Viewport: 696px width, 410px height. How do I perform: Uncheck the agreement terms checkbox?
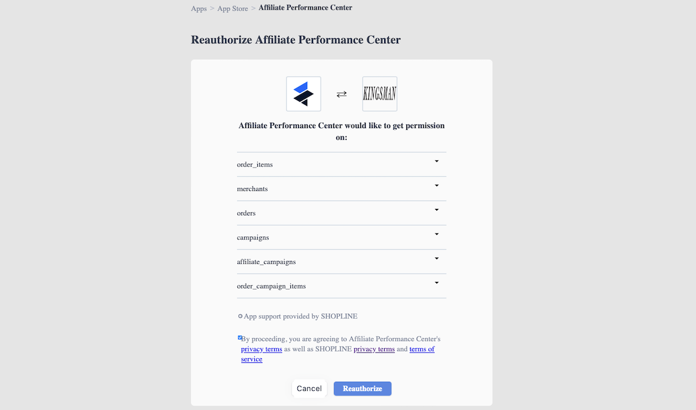coord(240,338)
